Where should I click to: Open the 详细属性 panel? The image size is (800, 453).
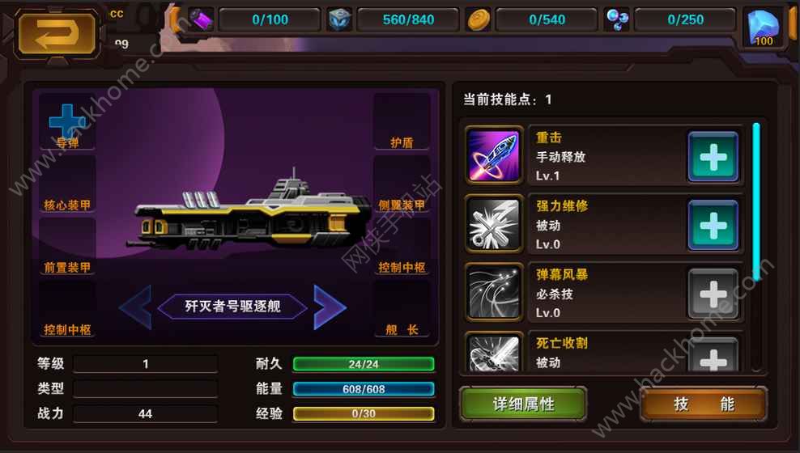(x=523, y=404)
